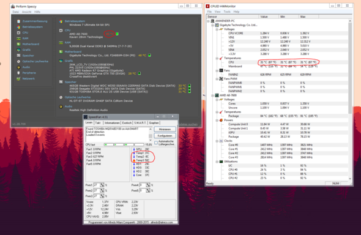Collapse the Fans PWM node in HWMonitor
Image resolution: width=361 pixels, height=235 pixels.
217,79
